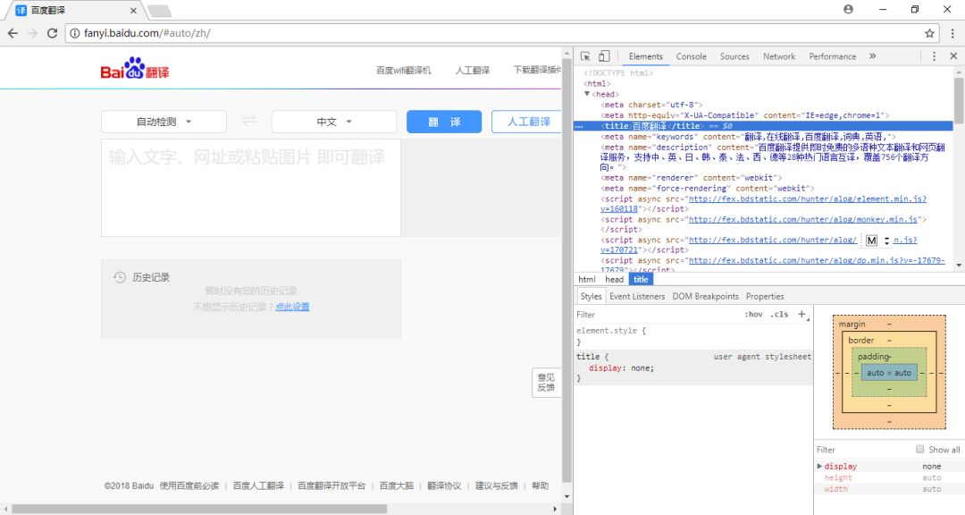
Task: Select the title breadcrumb node
Action: (x=641, y=279)
